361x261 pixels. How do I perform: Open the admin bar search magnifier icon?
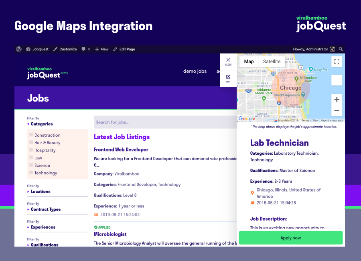click(x=341, y=49)
